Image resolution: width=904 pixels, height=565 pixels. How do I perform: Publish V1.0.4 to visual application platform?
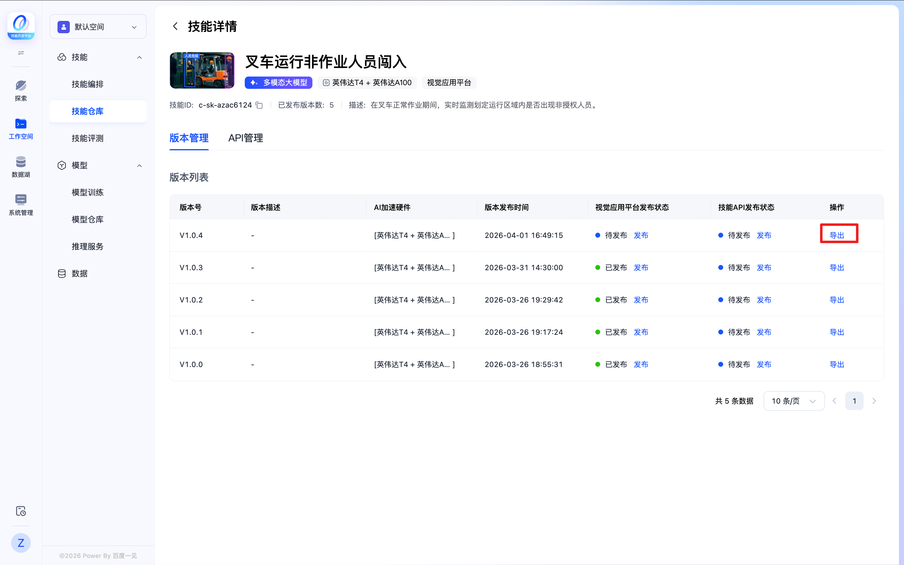coord(641,235)
